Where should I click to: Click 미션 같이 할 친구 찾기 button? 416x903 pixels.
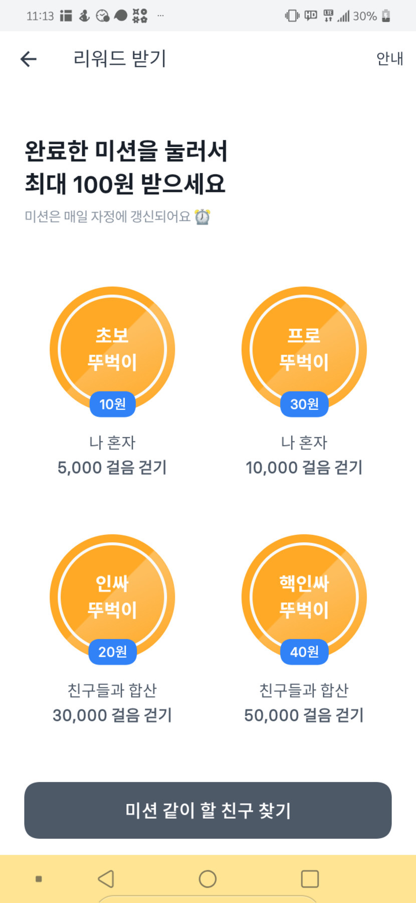click(x=207, y=810)
